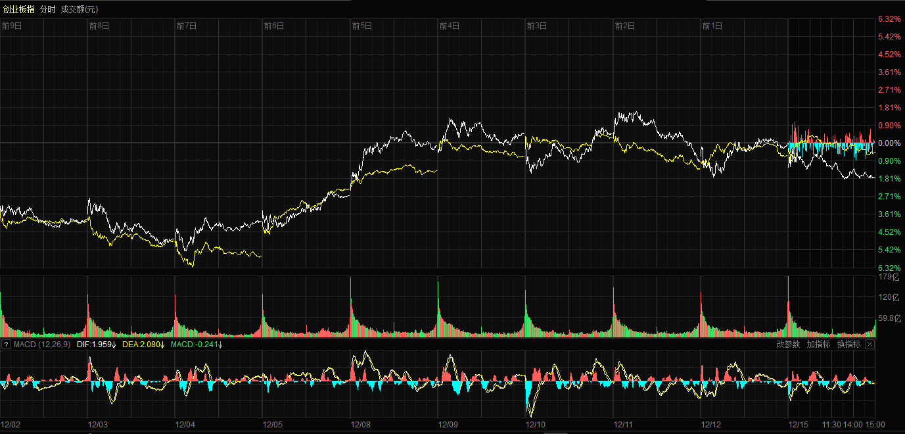Image resolution: width=905 pixels, height=434 pixels.
Task: Click the DIF value in MACD header
Action: point(96,345)
